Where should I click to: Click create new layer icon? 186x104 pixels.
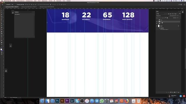(177, 92)
